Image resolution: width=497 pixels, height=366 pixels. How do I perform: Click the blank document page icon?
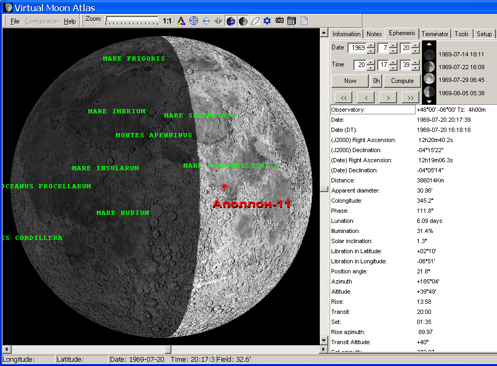point(304,21)
